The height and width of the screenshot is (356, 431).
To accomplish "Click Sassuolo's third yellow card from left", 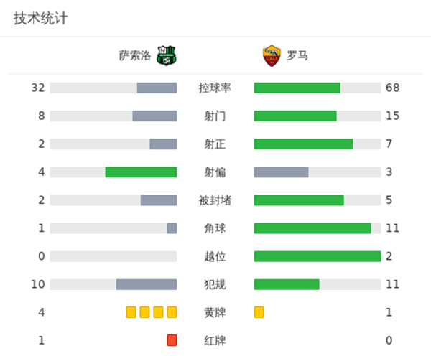I will pyautogui.click(x=158, y=311).
